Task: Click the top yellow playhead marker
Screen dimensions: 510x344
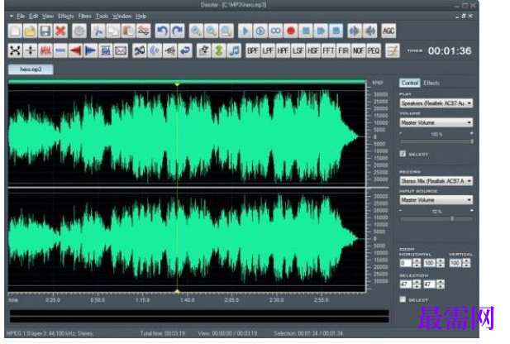Action: 177,84
